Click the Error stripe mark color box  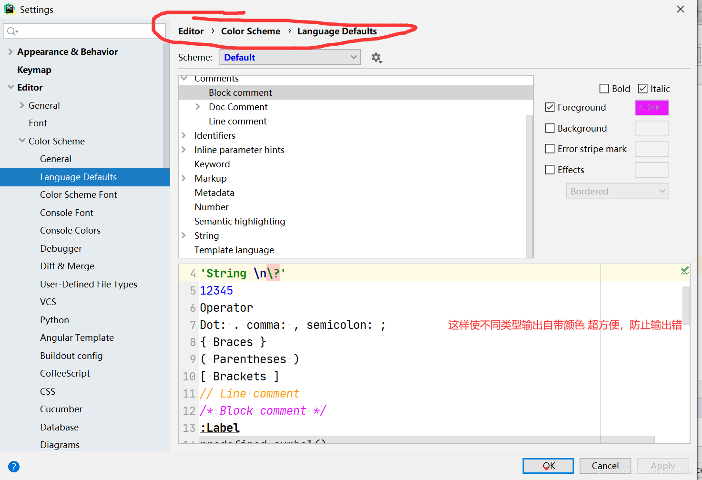pos(652,149)
